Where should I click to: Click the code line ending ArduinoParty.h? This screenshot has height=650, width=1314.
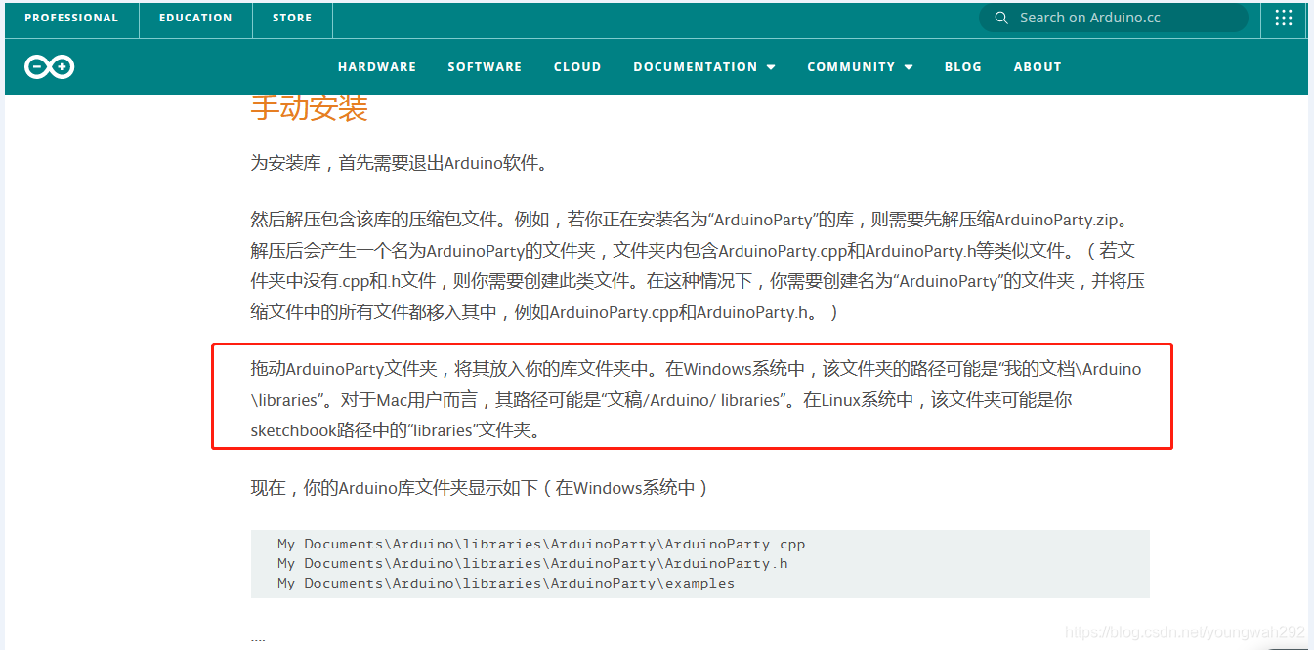tap(532, 563)
